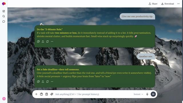The width and height of the screenshot is (183, 103).
Task: Click the 'Set a fake deadline' heading
Action: [x=58, y=70]
